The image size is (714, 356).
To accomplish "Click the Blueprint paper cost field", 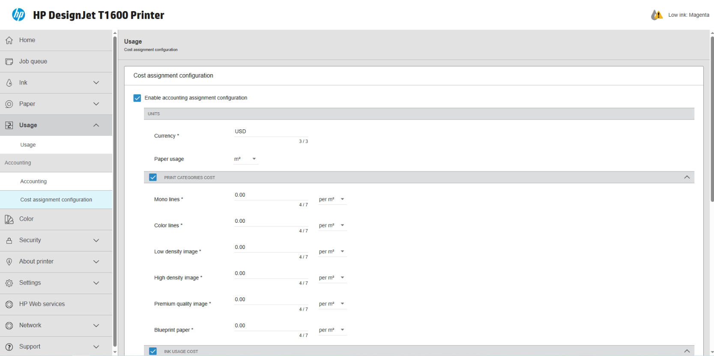I will pos(271,326).
